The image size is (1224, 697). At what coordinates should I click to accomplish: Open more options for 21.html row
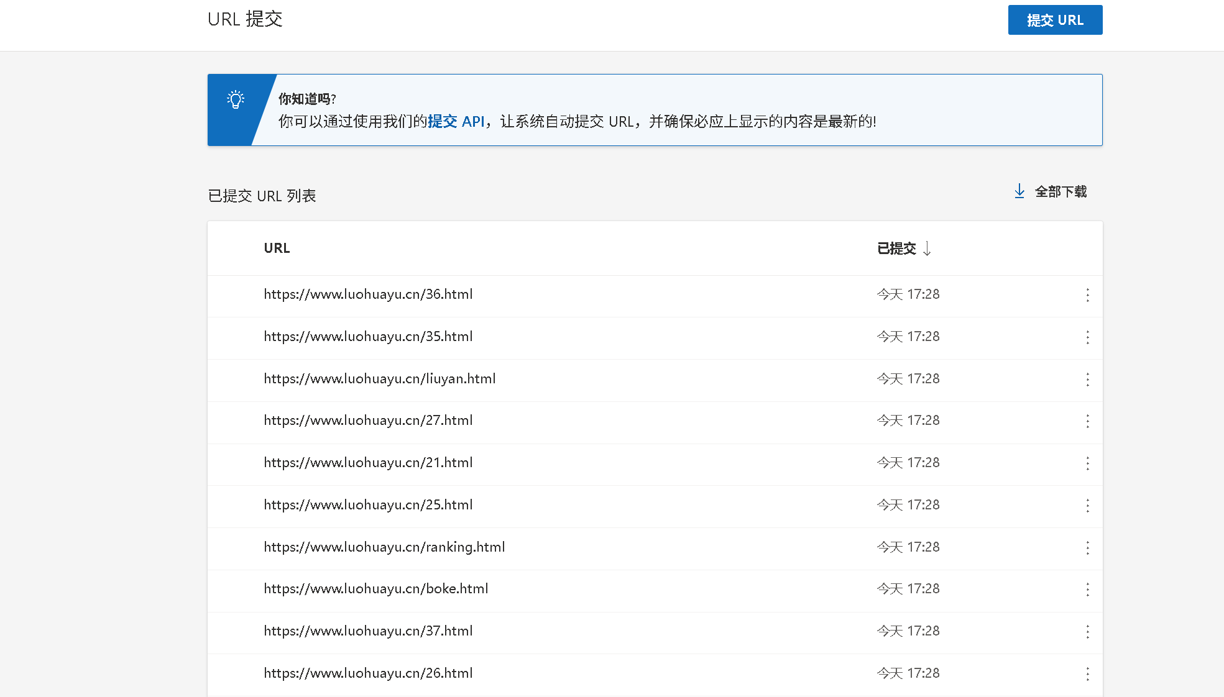pos(1087,463)
